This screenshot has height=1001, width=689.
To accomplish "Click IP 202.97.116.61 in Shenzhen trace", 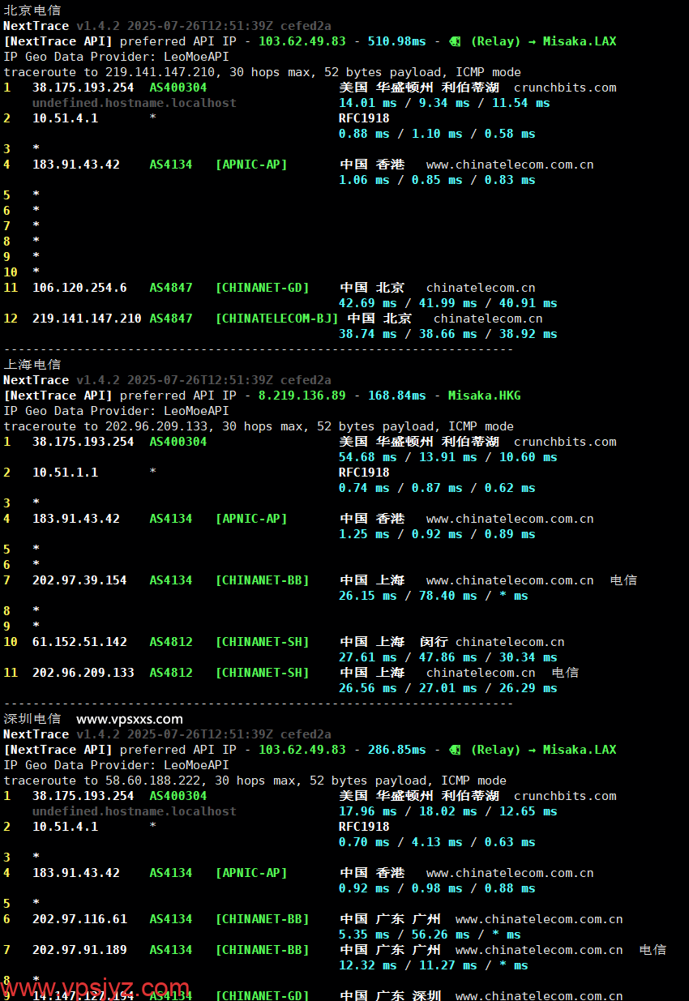I will click(79, 919).
